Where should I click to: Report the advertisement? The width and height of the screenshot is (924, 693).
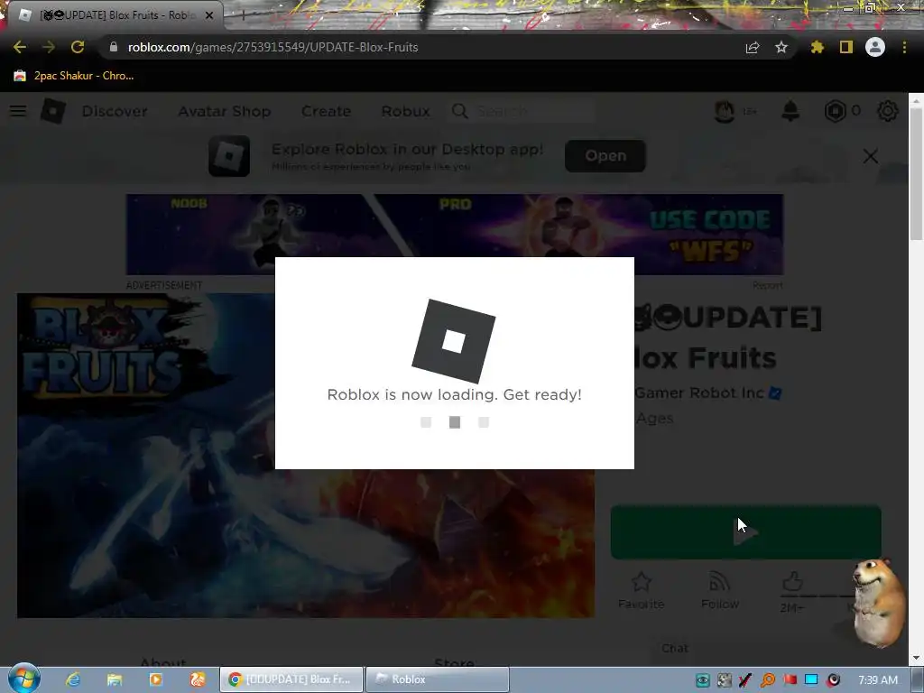pyautogui.click(x=768, y=285)
